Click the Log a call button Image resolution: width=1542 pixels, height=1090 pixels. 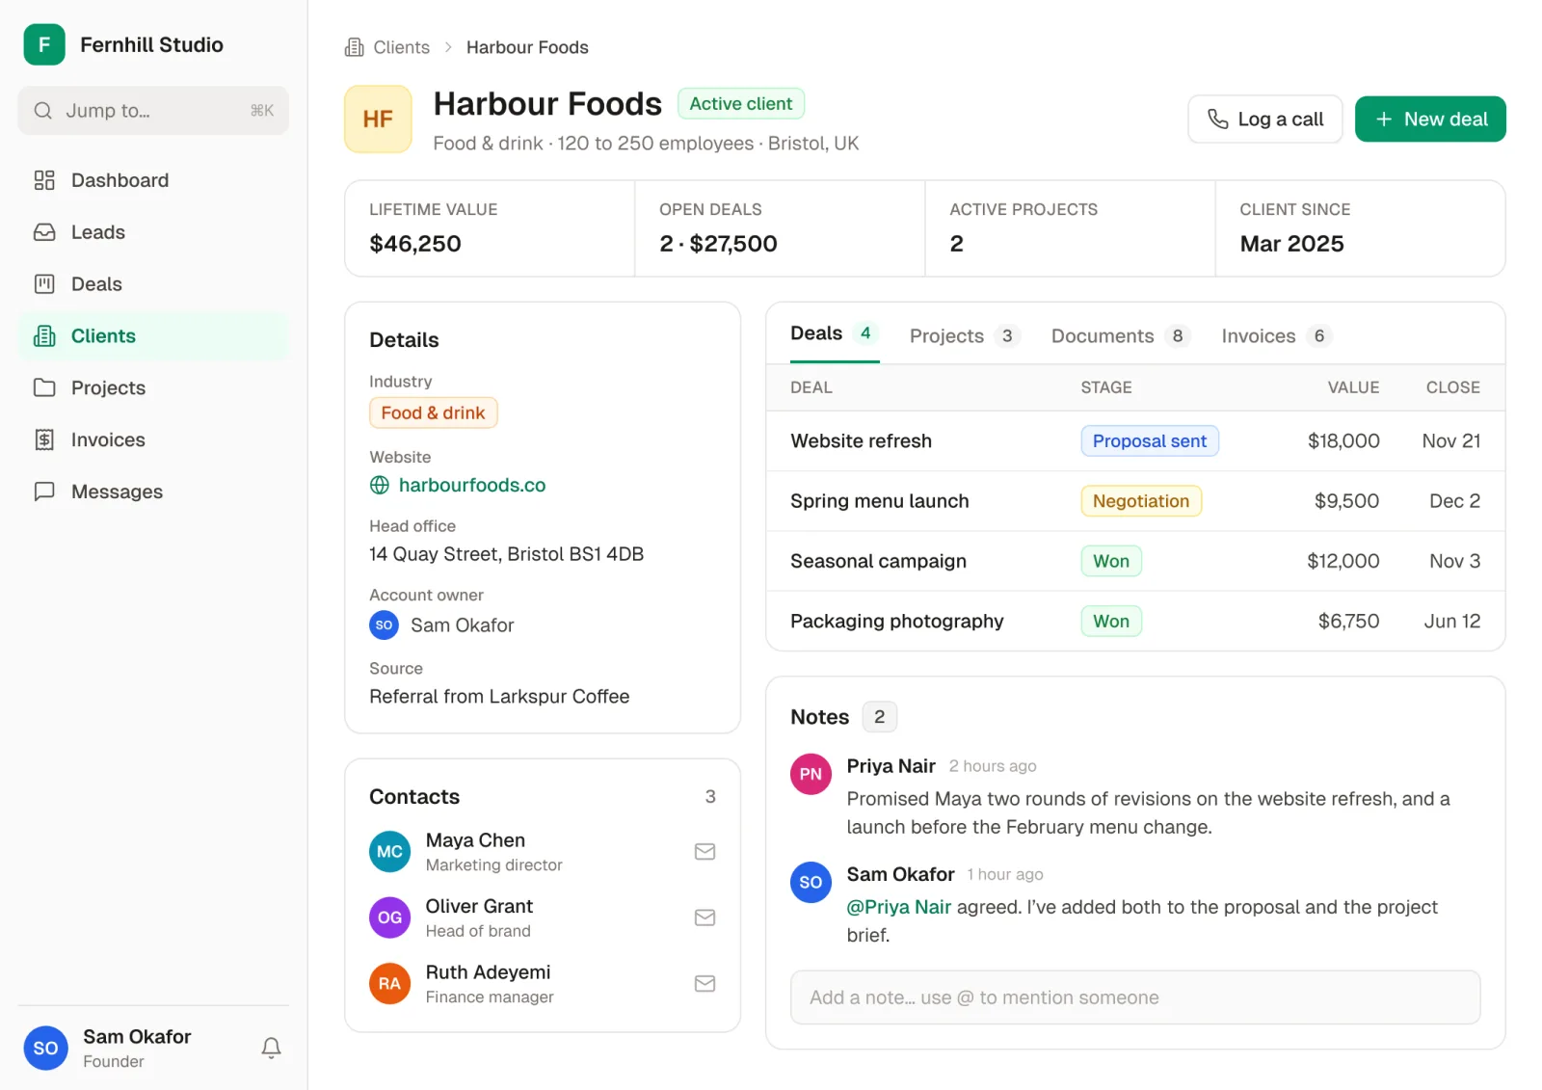point(1264,120)
